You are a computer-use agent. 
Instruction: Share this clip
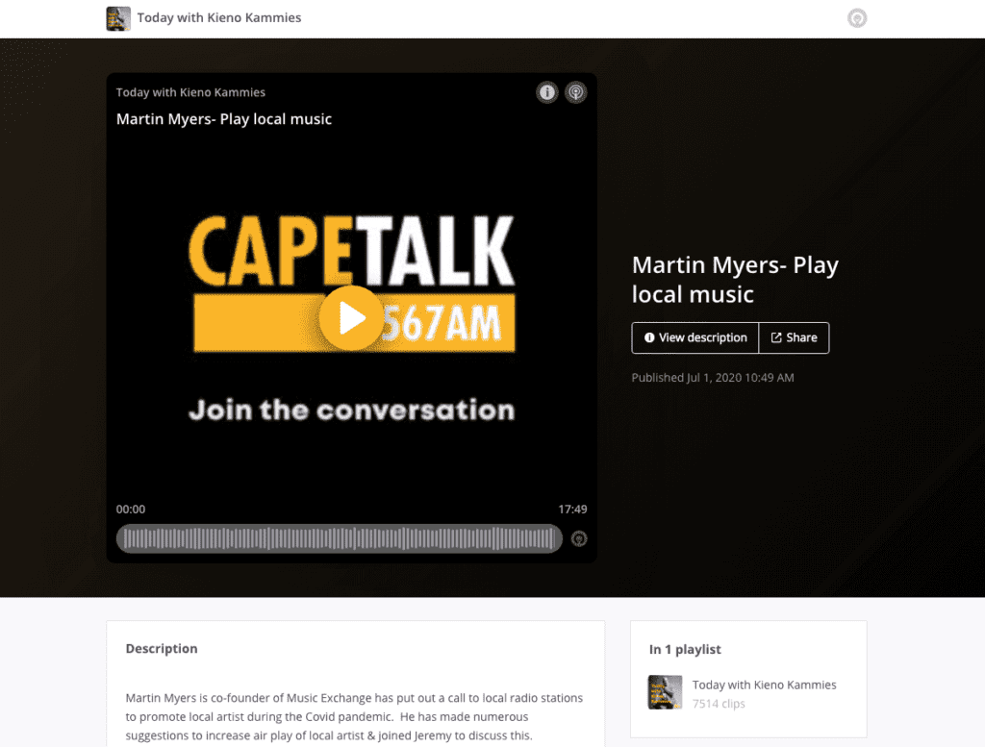[x=794, y=337]
